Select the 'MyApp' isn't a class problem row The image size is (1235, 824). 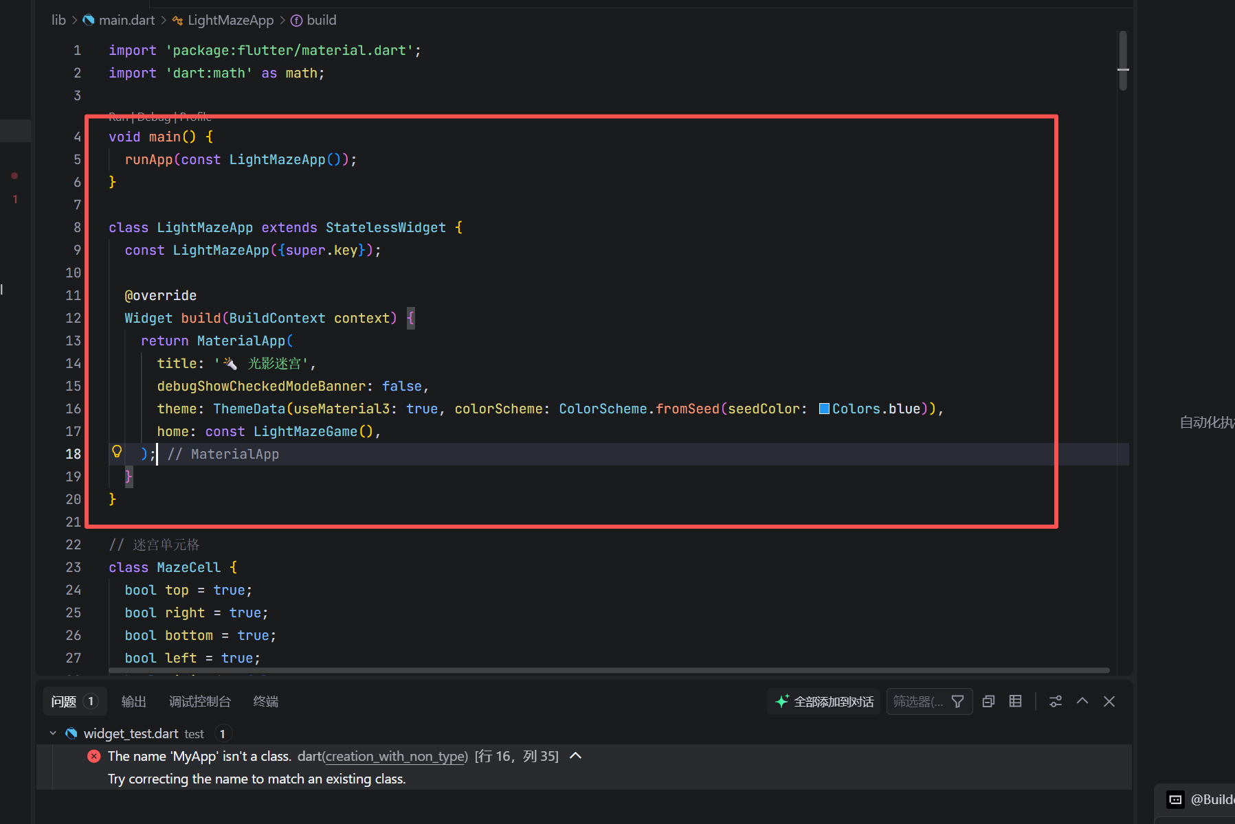(584, 756)
